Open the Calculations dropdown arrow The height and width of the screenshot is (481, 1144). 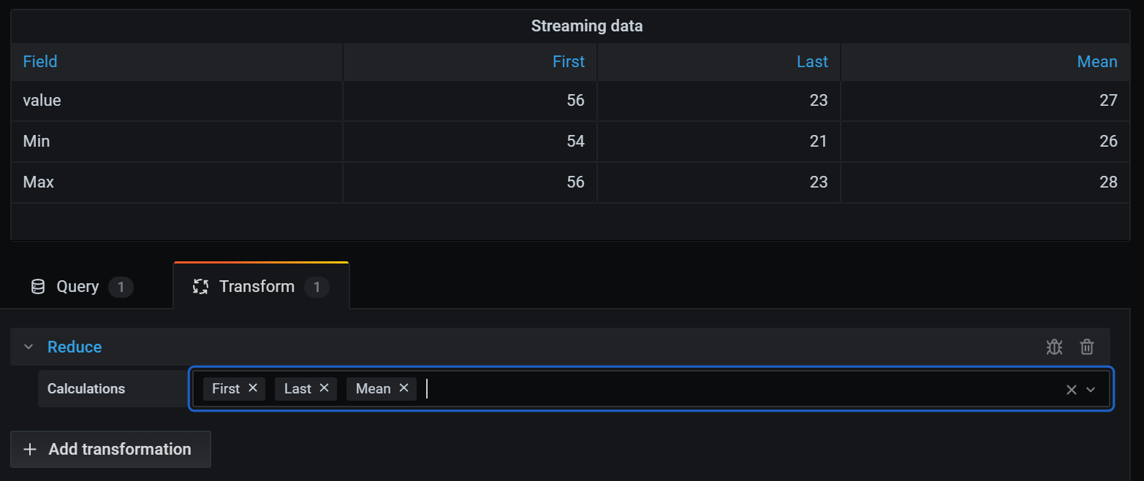coord(1091,390)
